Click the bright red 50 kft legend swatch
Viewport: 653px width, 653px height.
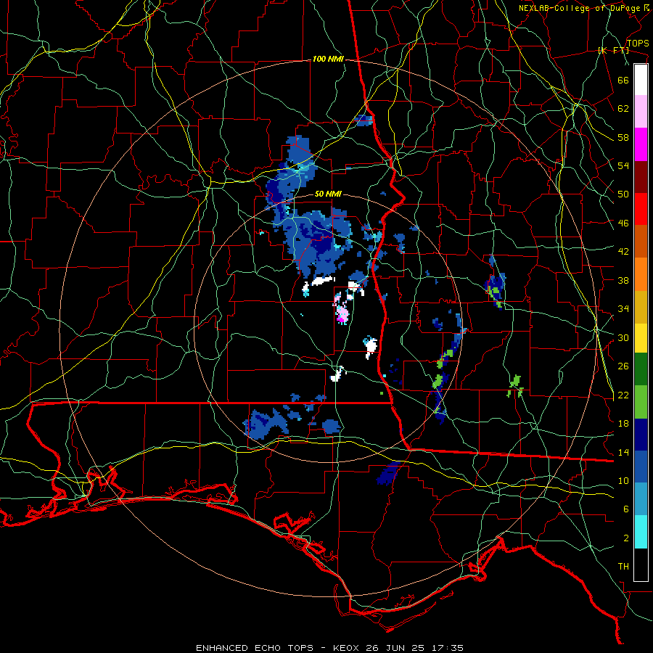[641, 209]
